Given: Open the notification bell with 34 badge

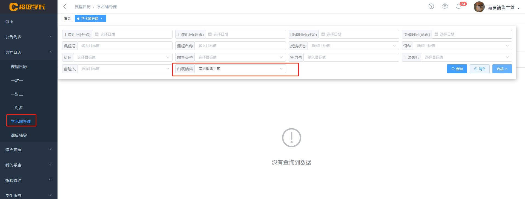Looking at the screenshot, I should click(459, 7).
